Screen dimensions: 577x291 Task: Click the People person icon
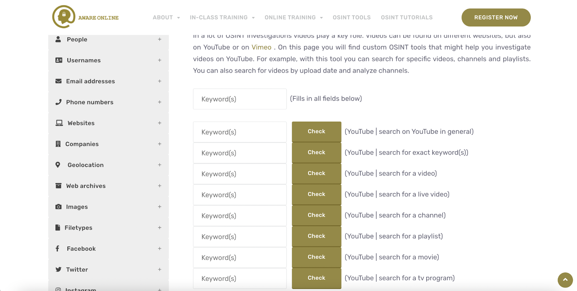[x=58, y=39]
